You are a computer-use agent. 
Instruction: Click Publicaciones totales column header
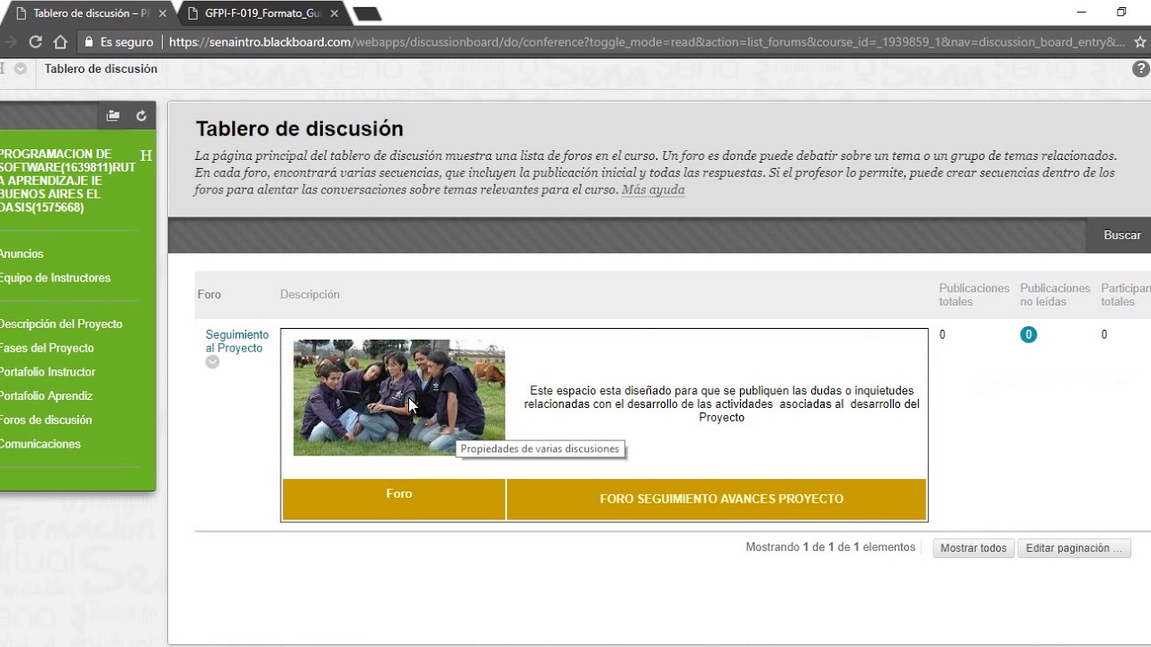click(974, 295)
